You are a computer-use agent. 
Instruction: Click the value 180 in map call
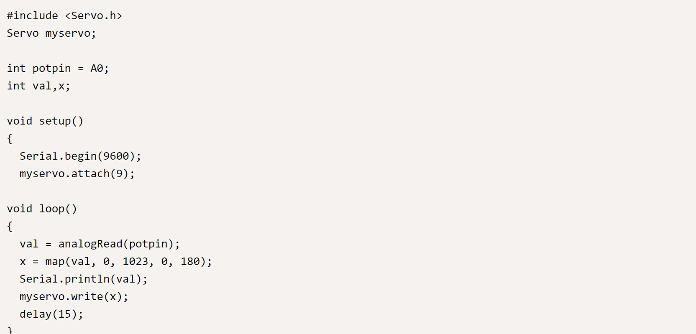pyautogui.click(x=190, y=262)
